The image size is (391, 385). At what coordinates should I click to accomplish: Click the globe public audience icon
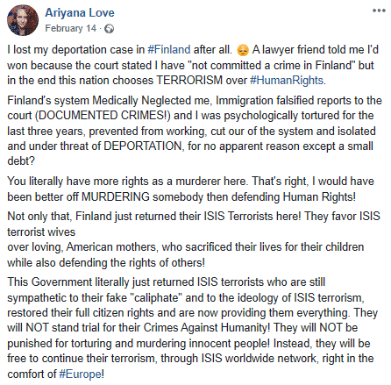point(109,29)
